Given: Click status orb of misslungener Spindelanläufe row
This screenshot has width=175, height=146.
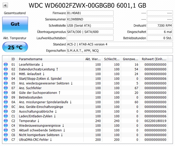Looking at the screenshot, I should point(6,102).
